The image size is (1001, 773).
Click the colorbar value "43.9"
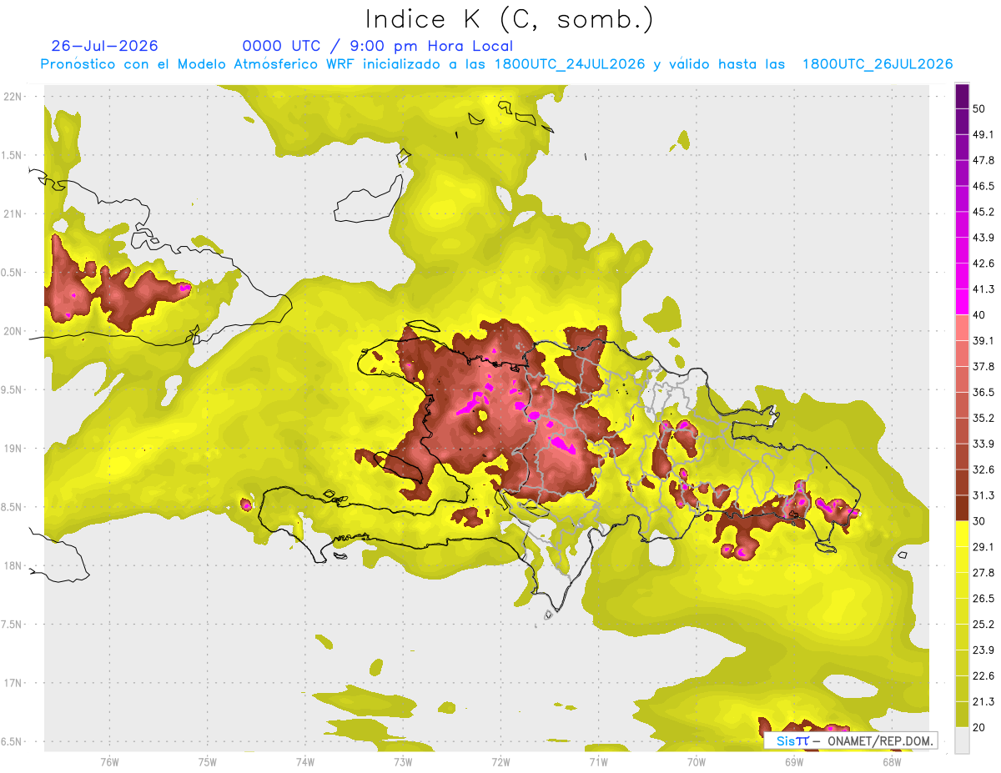point(983,238)
